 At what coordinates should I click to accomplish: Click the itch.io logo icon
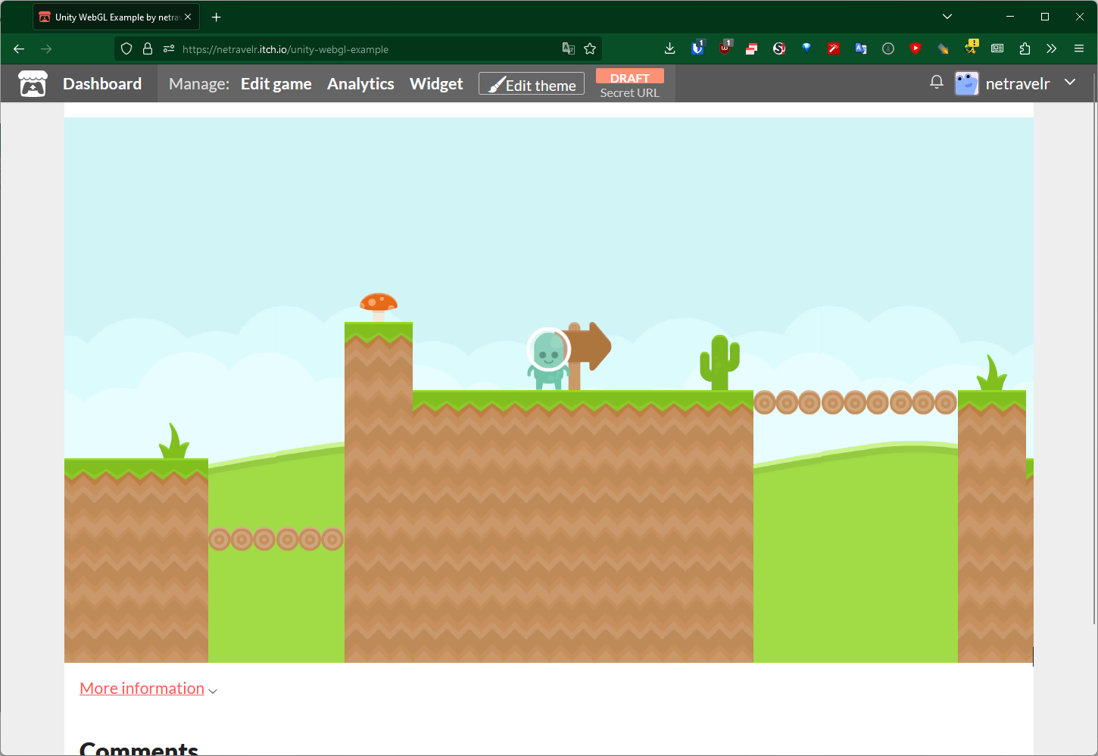33,83
